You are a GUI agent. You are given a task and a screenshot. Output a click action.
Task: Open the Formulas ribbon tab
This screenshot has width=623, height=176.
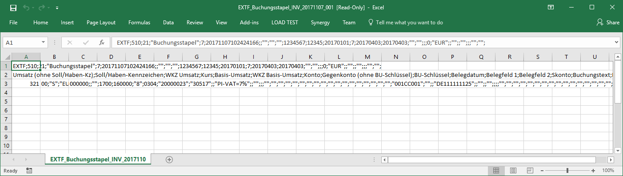139,23
